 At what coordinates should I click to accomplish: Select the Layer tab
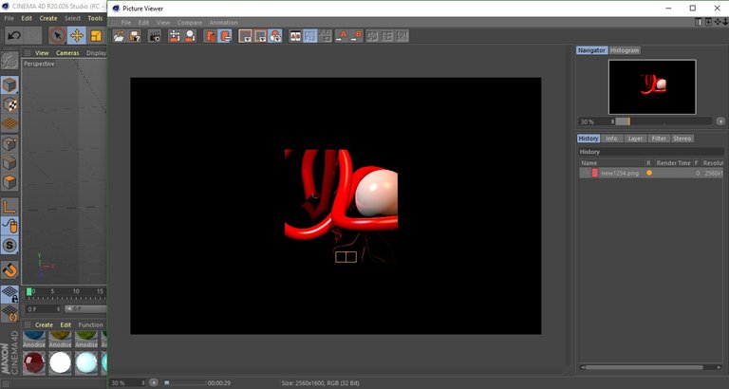[x=635, y=139]
